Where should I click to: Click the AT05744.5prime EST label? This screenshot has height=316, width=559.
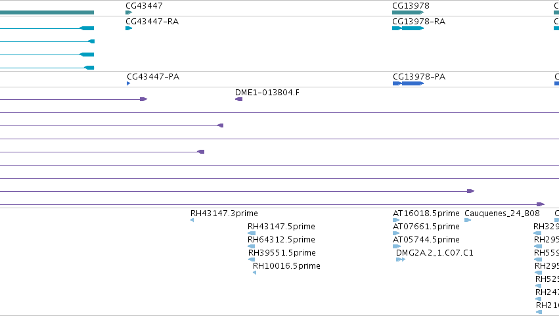pos(426,240)
